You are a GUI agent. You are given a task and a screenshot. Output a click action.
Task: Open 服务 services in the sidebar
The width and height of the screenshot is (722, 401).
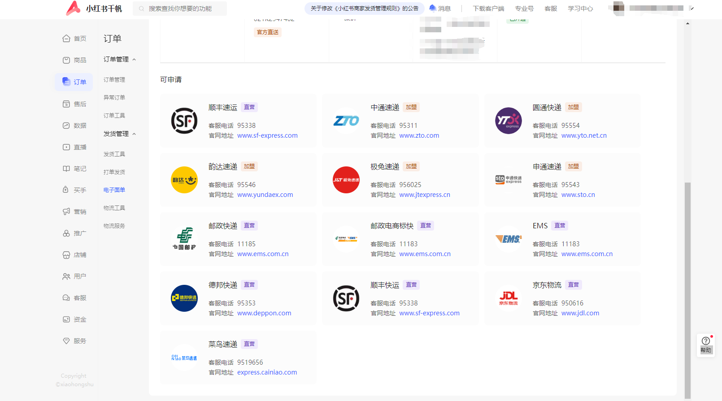coord(74,341)
